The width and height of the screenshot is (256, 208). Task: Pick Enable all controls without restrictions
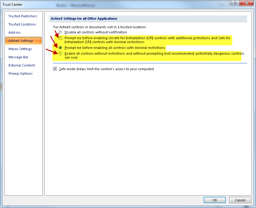[x=61, y=53]
